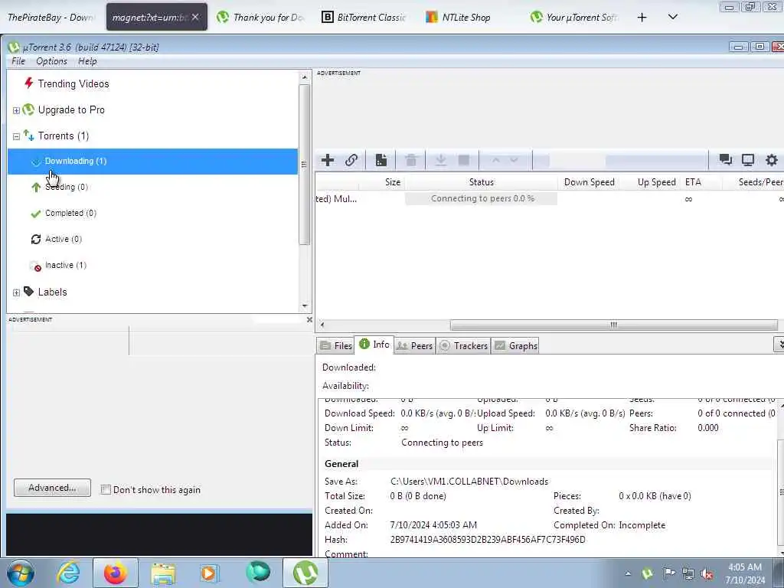Viewport: 784px width, 588px height.
Task: Open the File menu
Action: point(18,61)
